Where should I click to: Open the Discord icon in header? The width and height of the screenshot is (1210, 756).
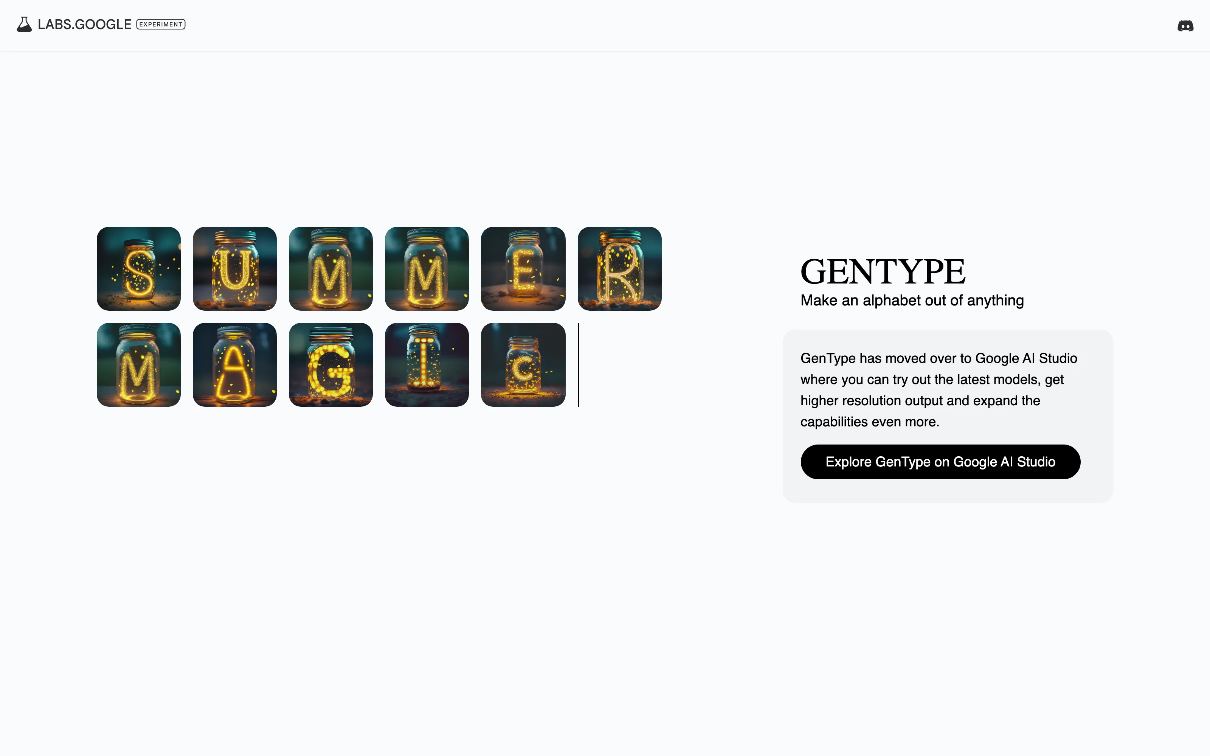(x=1185, y=25)
